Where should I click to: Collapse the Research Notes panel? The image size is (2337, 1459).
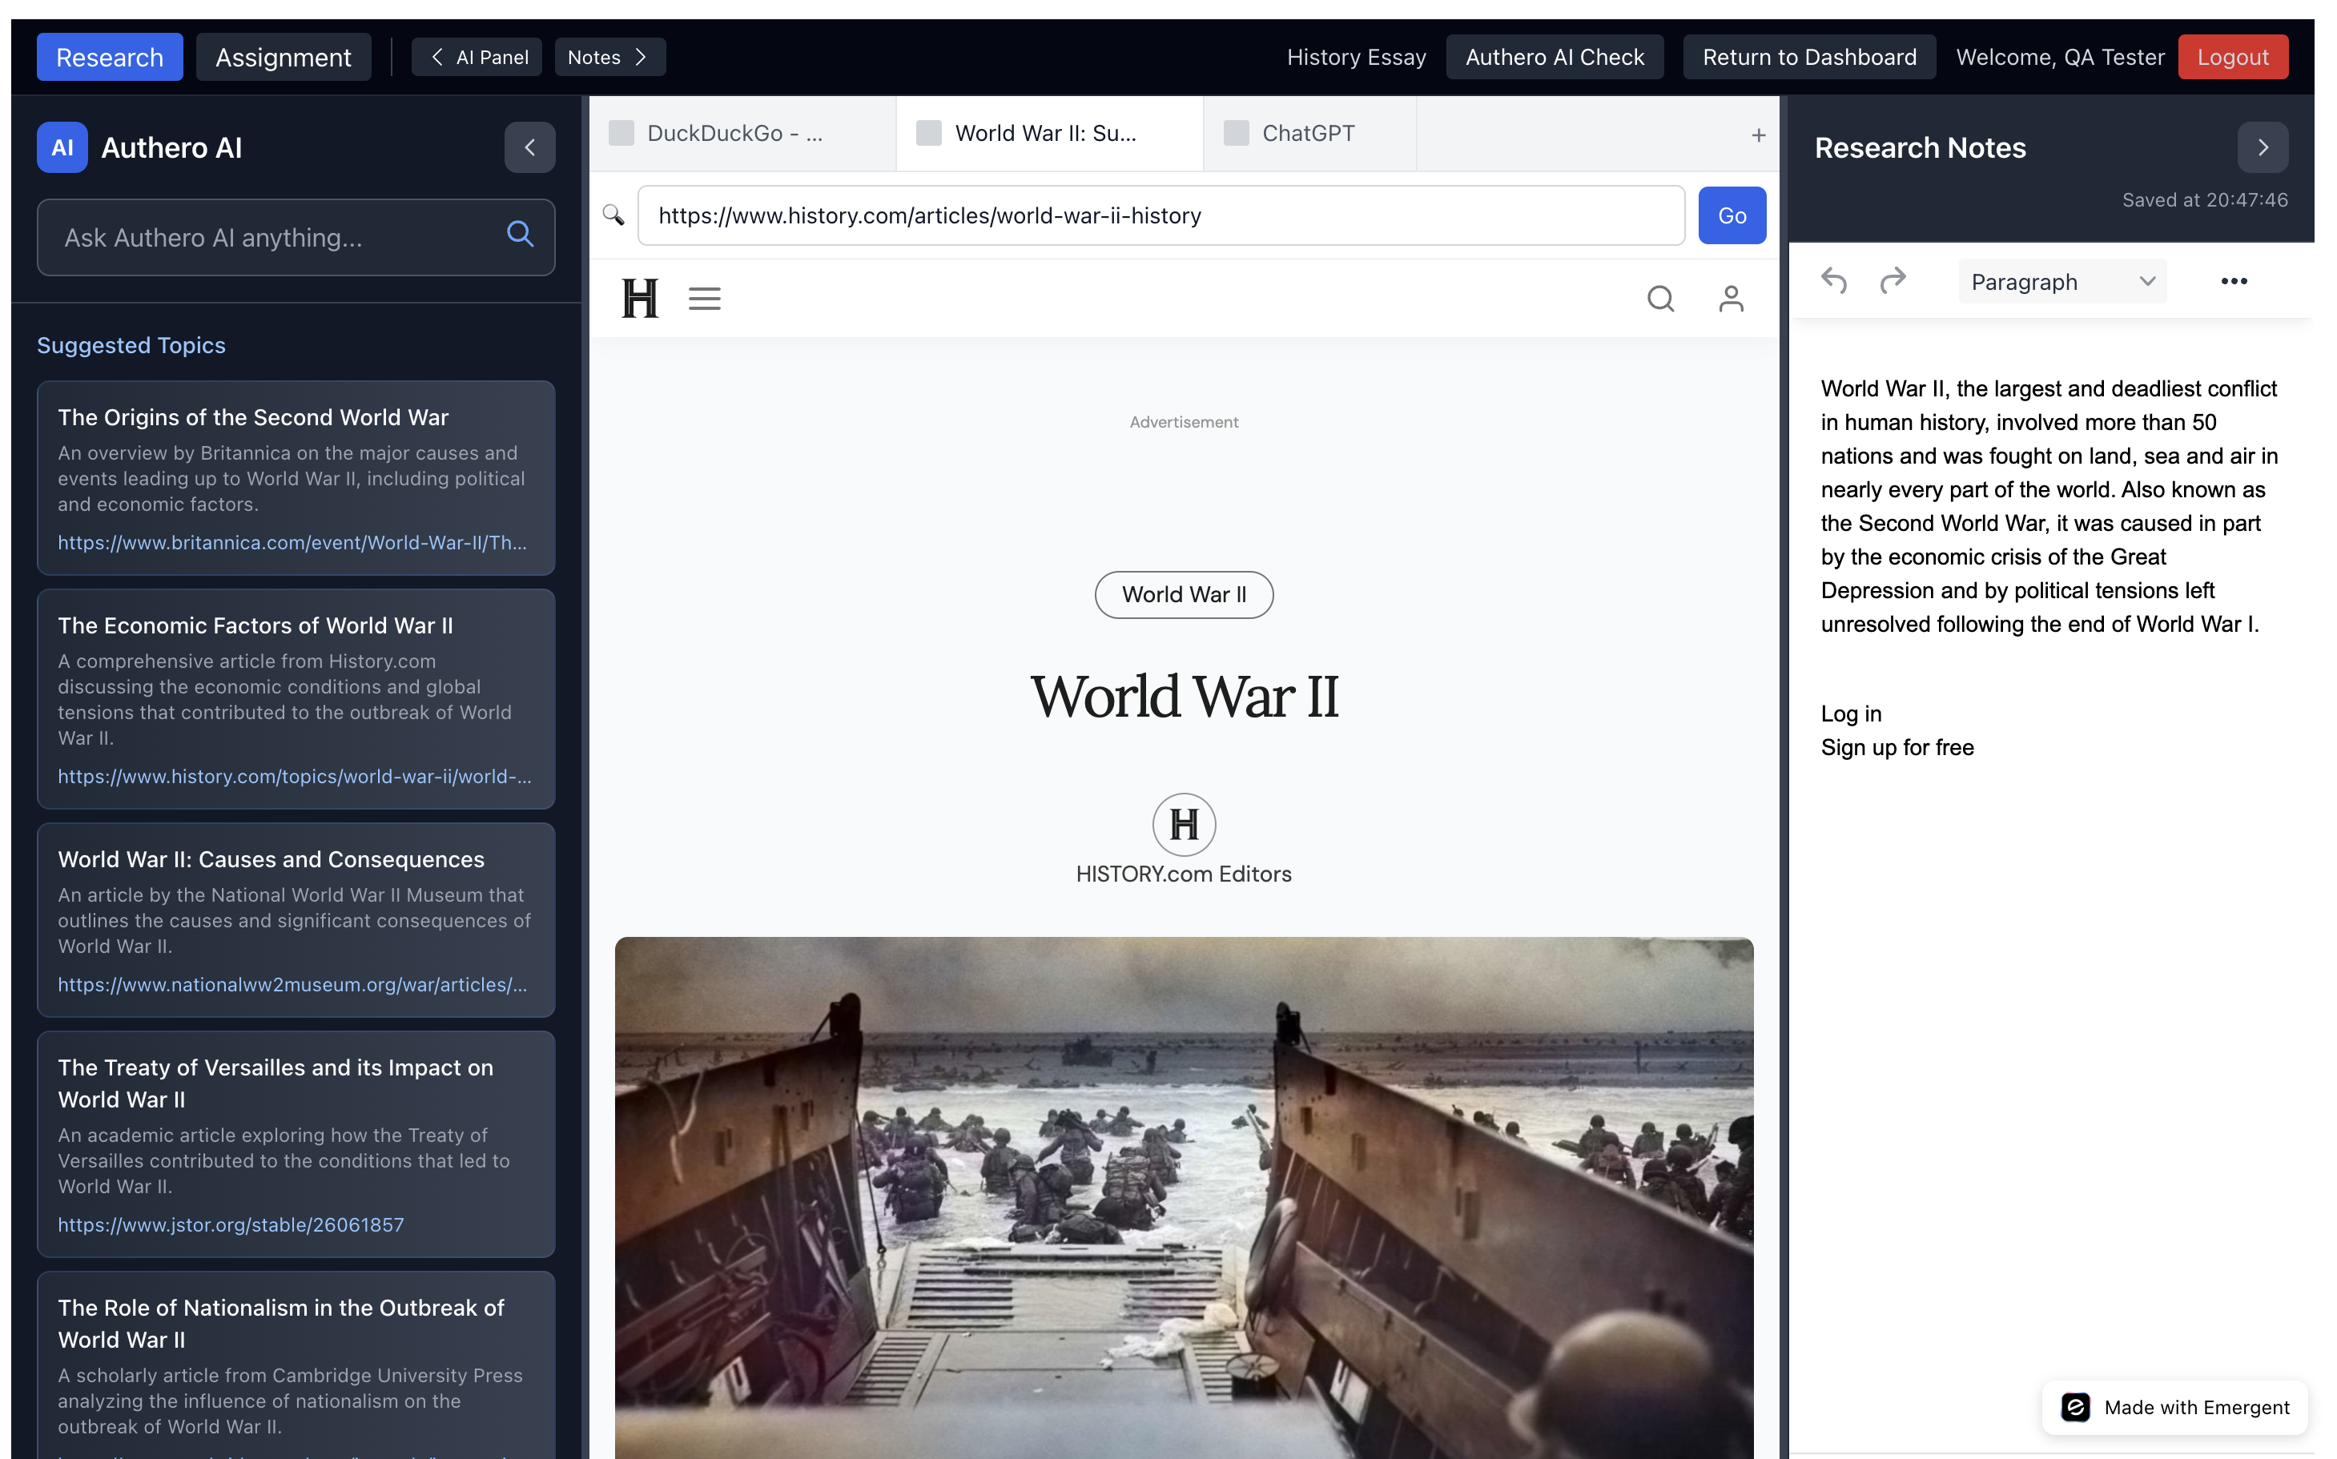2263,147
